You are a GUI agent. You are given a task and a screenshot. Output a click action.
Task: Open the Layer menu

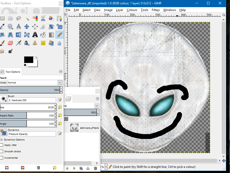pos(120,10)
